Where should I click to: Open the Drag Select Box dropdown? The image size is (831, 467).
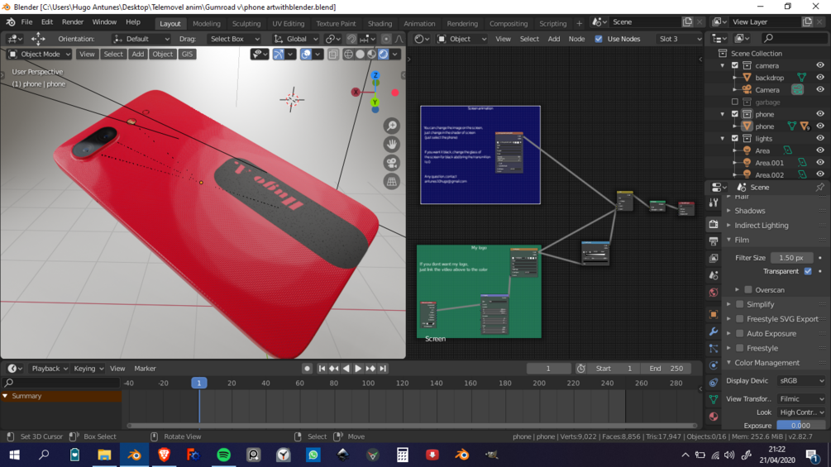(234, 39)
